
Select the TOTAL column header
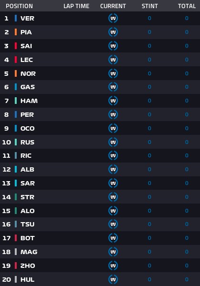tap(187, 6)
